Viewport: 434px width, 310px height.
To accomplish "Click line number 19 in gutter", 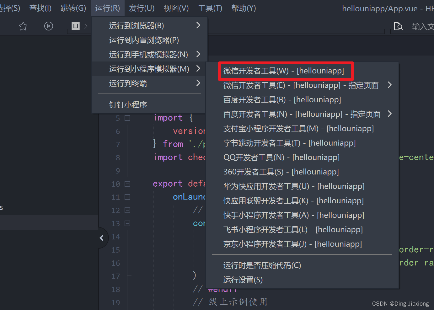I will [115, 303].
